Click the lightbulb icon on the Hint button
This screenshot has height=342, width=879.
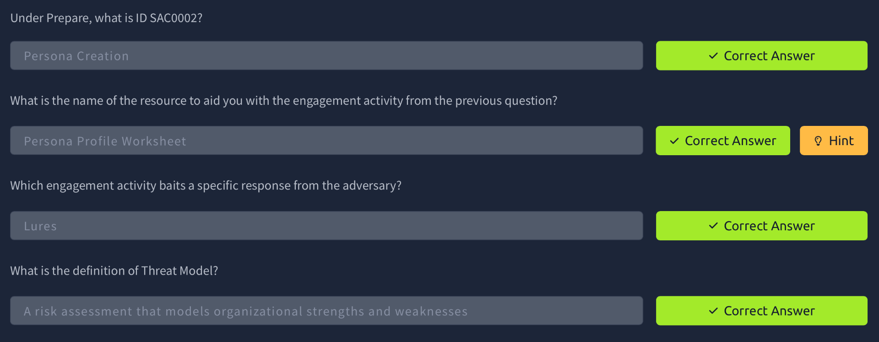(x=818, y=141)
